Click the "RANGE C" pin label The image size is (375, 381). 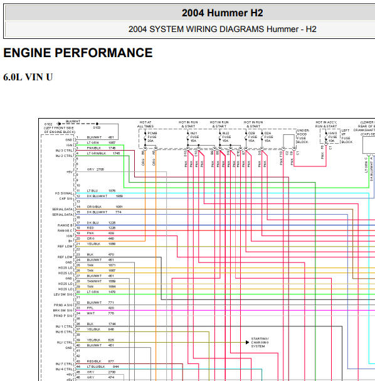point(65,230)
